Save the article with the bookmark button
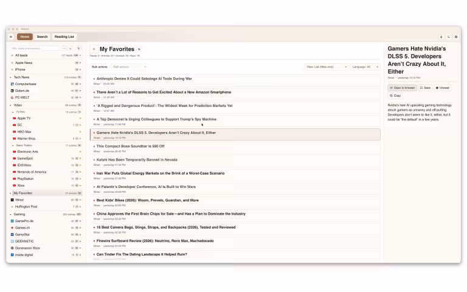 pyautogui.click(x=426, y=88)
